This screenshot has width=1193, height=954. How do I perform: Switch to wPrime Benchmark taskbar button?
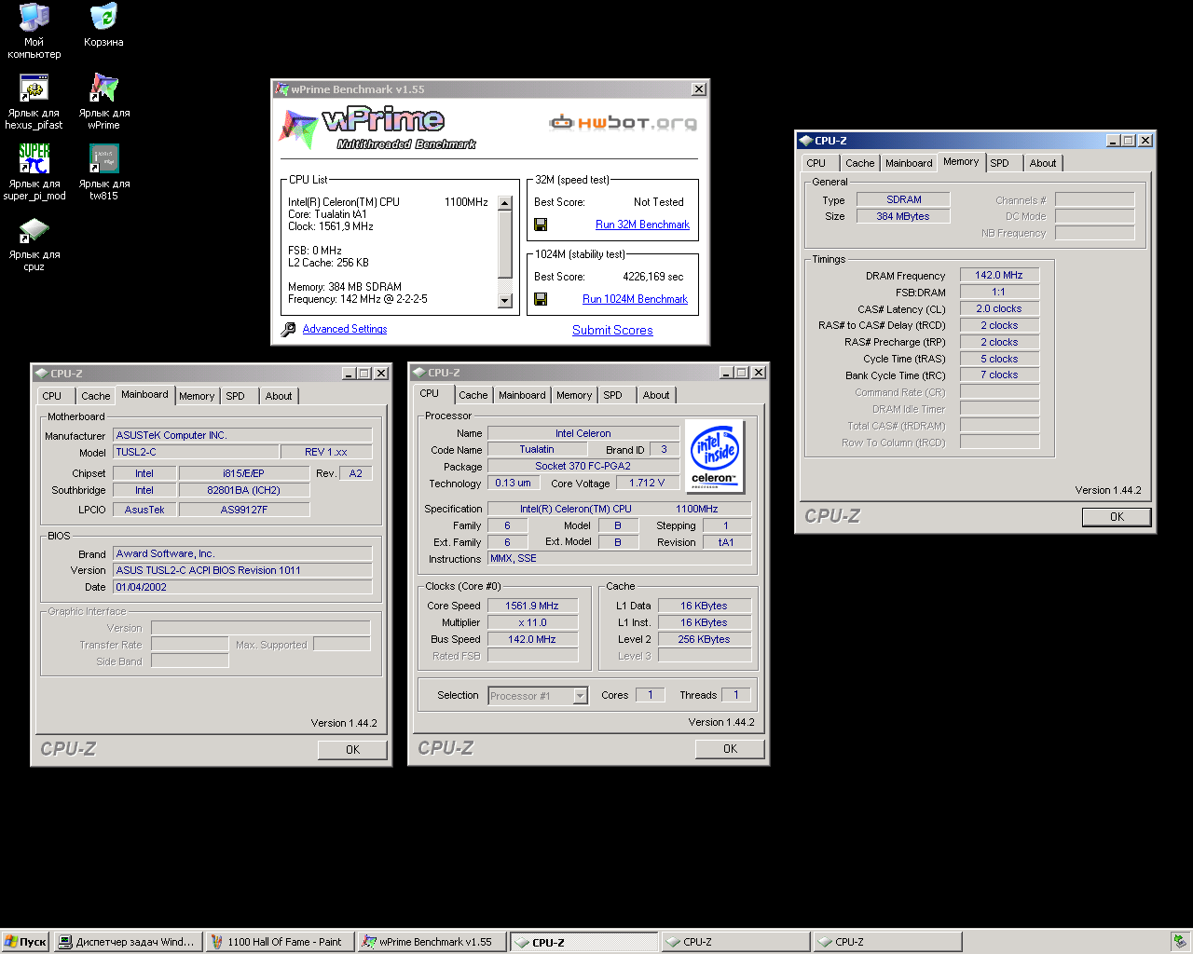coord(431,942)
